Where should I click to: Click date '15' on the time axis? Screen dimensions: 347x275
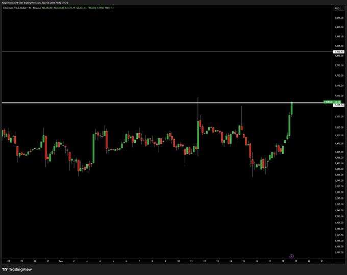(x=243, y=261)
